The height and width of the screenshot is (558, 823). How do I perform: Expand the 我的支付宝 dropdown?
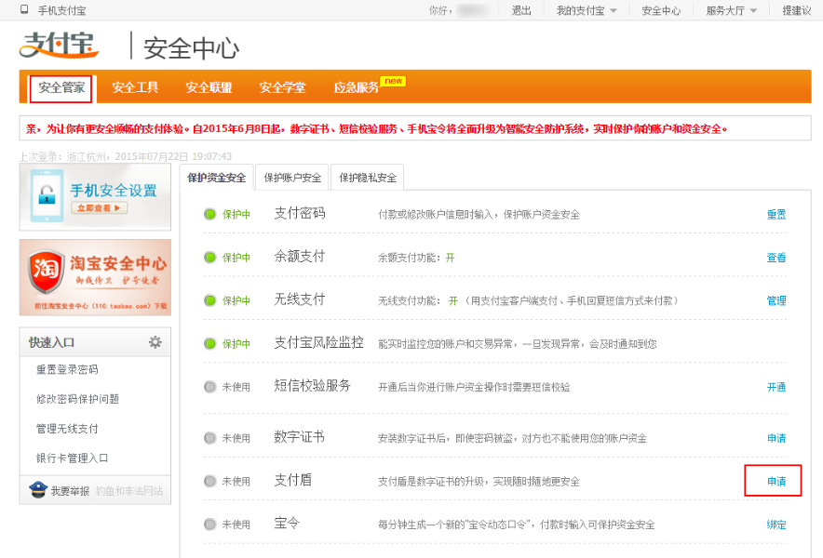pyautogui.click(x=587, y=10)
